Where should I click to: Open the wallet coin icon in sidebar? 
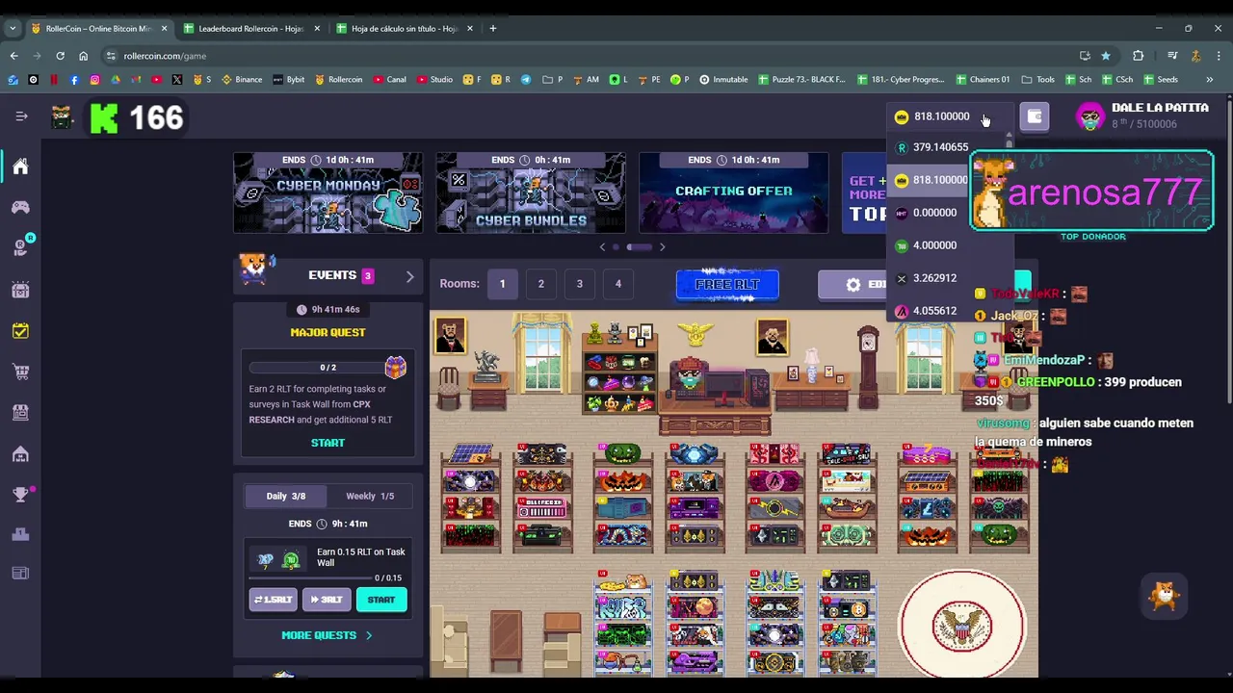[20, 247]
